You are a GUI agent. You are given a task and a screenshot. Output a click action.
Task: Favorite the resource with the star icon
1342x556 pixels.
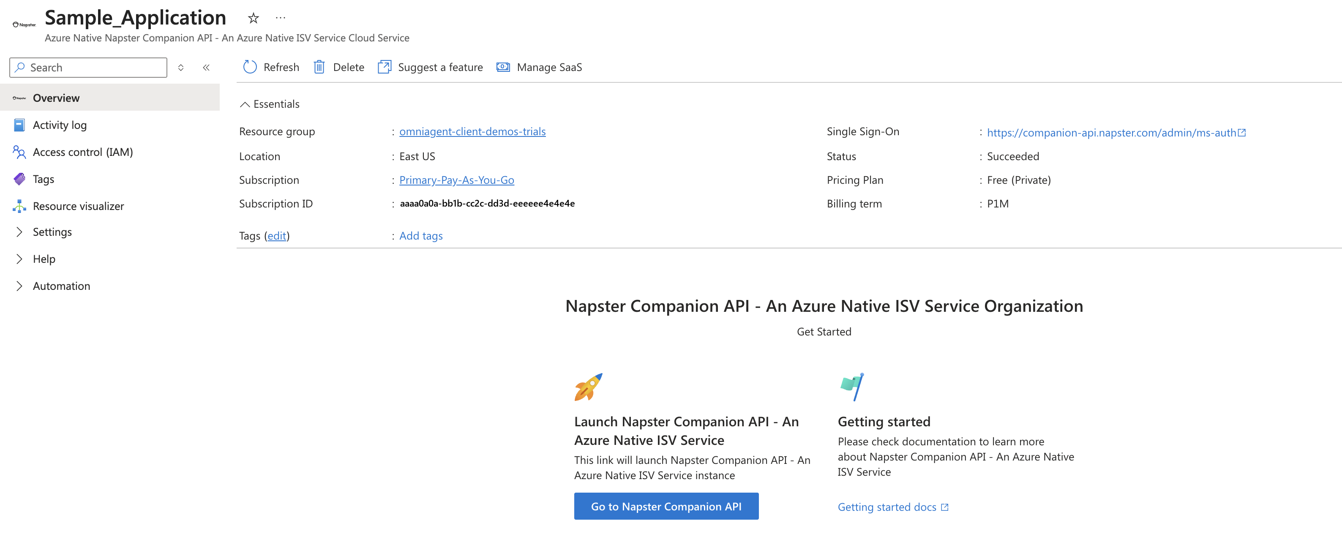(253, 18)
